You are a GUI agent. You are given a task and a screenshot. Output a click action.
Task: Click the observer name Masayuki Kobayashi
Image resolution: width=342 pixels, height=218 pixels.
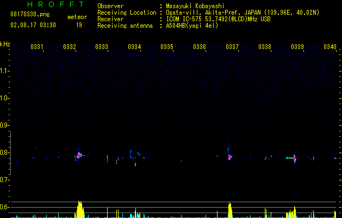coord(195,6)
